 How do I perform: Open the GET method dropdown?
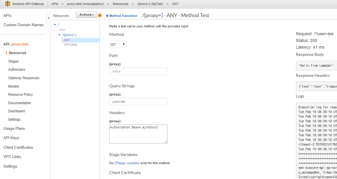[x=118, y=44]
